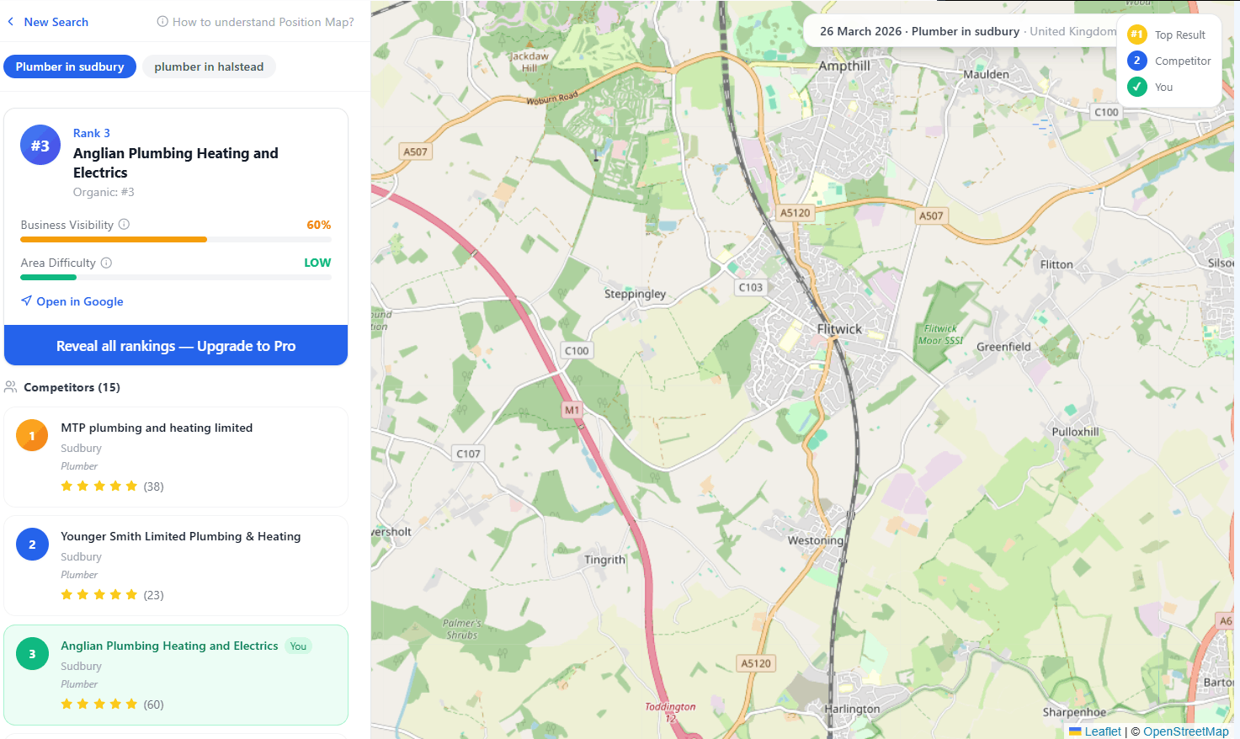Click the Leaflet logo in map attribution
Image resolution: width=1240 pixels, height=739 pixels.
1078,731
